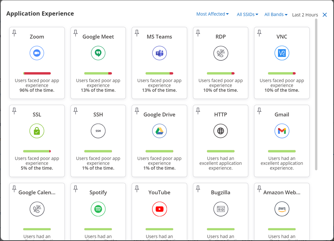This screenshot has height=241, width=334.
Task: Click the Application Experience heading
Action: 40,14
